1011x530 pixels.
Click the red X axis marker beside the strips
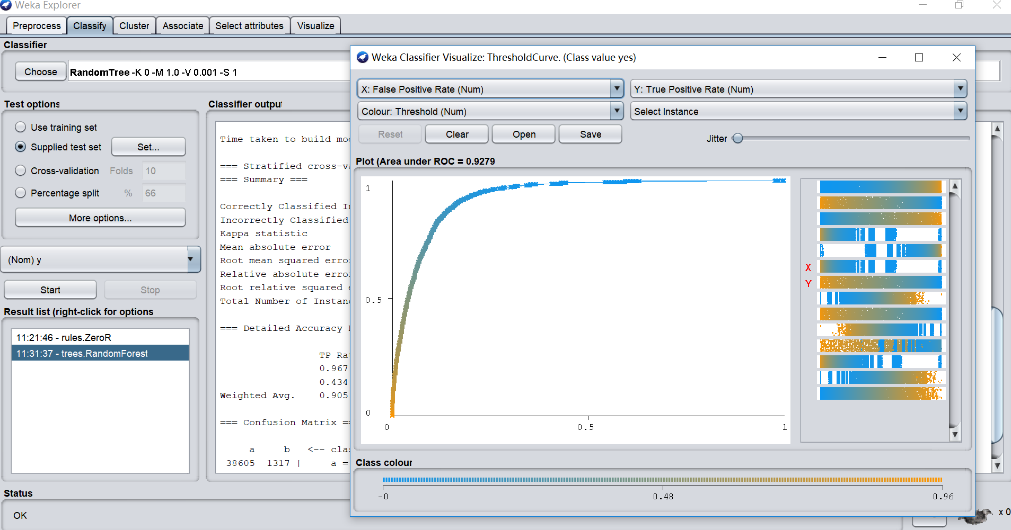click(x=808, y=268)
